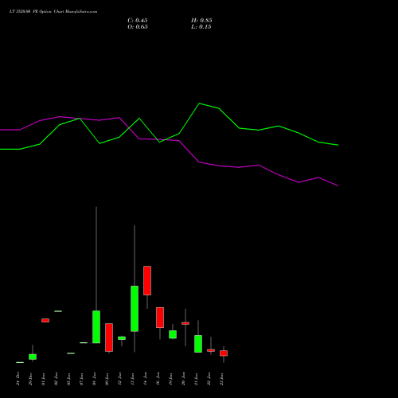Click the low value 'L: 0.15'
The image size is (398, 398).
pyautogui.click(x=201, y=27)
